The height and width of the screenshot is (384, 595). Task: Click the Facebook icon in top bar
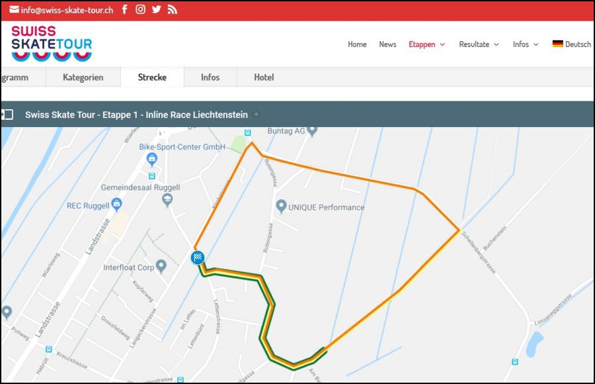coord(124,10)
